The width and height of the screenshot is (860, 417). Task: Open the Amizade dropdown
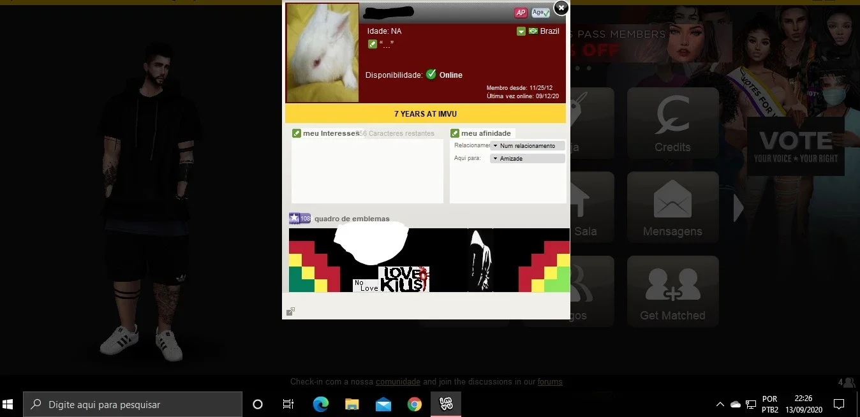point(528,159)
